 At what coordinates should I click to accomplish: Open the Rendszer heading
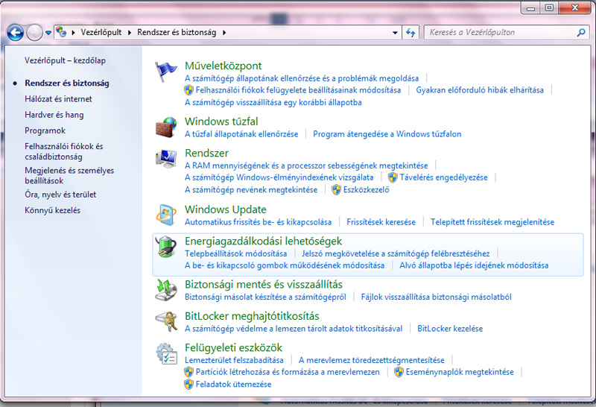coord(206,153)
